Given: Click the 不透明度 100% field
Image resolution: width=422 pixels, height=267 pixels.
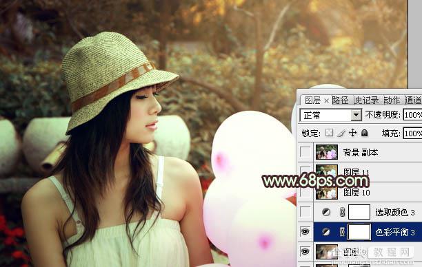Looking at the screenshot, I should coord(412,115).
